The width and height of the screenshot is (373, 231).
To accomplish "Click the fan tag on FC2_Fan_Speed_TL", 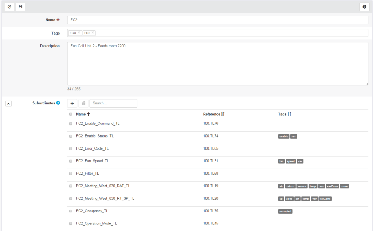I will 282,161.
